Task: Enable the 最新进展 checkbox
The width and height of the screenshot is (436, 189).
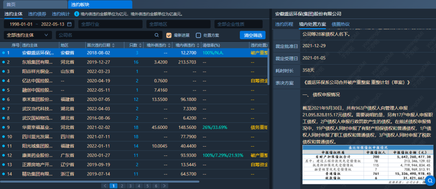Action: click(169, 36)
